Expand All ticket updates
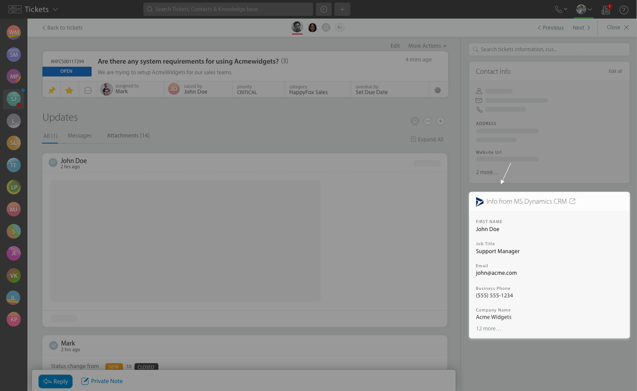The width and height of the screenshot is (637, 391). click(x=427, y=139)
